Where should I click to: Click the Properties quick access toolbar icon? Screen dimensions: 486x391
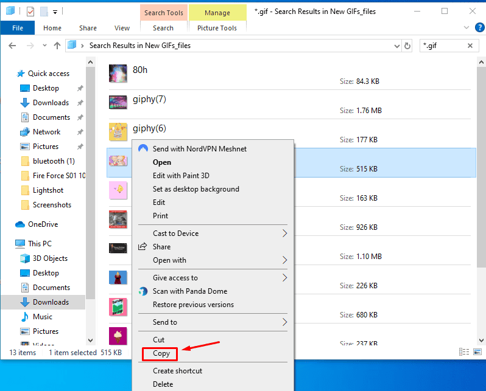30,12
